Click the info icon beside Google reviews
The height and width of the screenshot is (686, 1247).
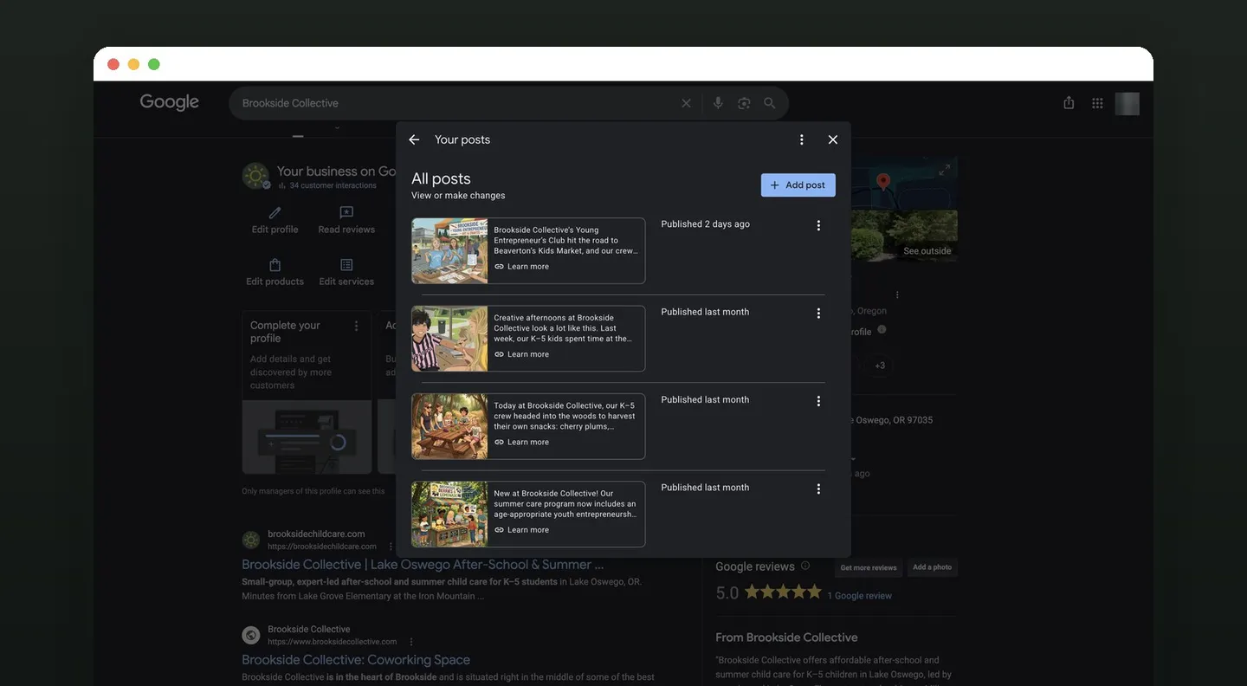805,566
